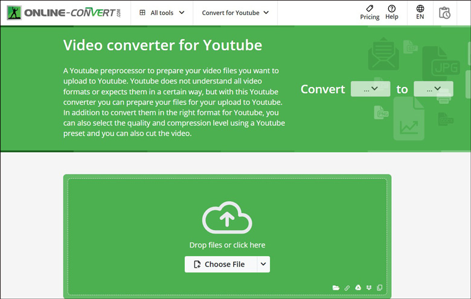Click the 'Video converter for Youtube' heading
471x299 pixels.
pyautogui.click(x=162, y=45)
